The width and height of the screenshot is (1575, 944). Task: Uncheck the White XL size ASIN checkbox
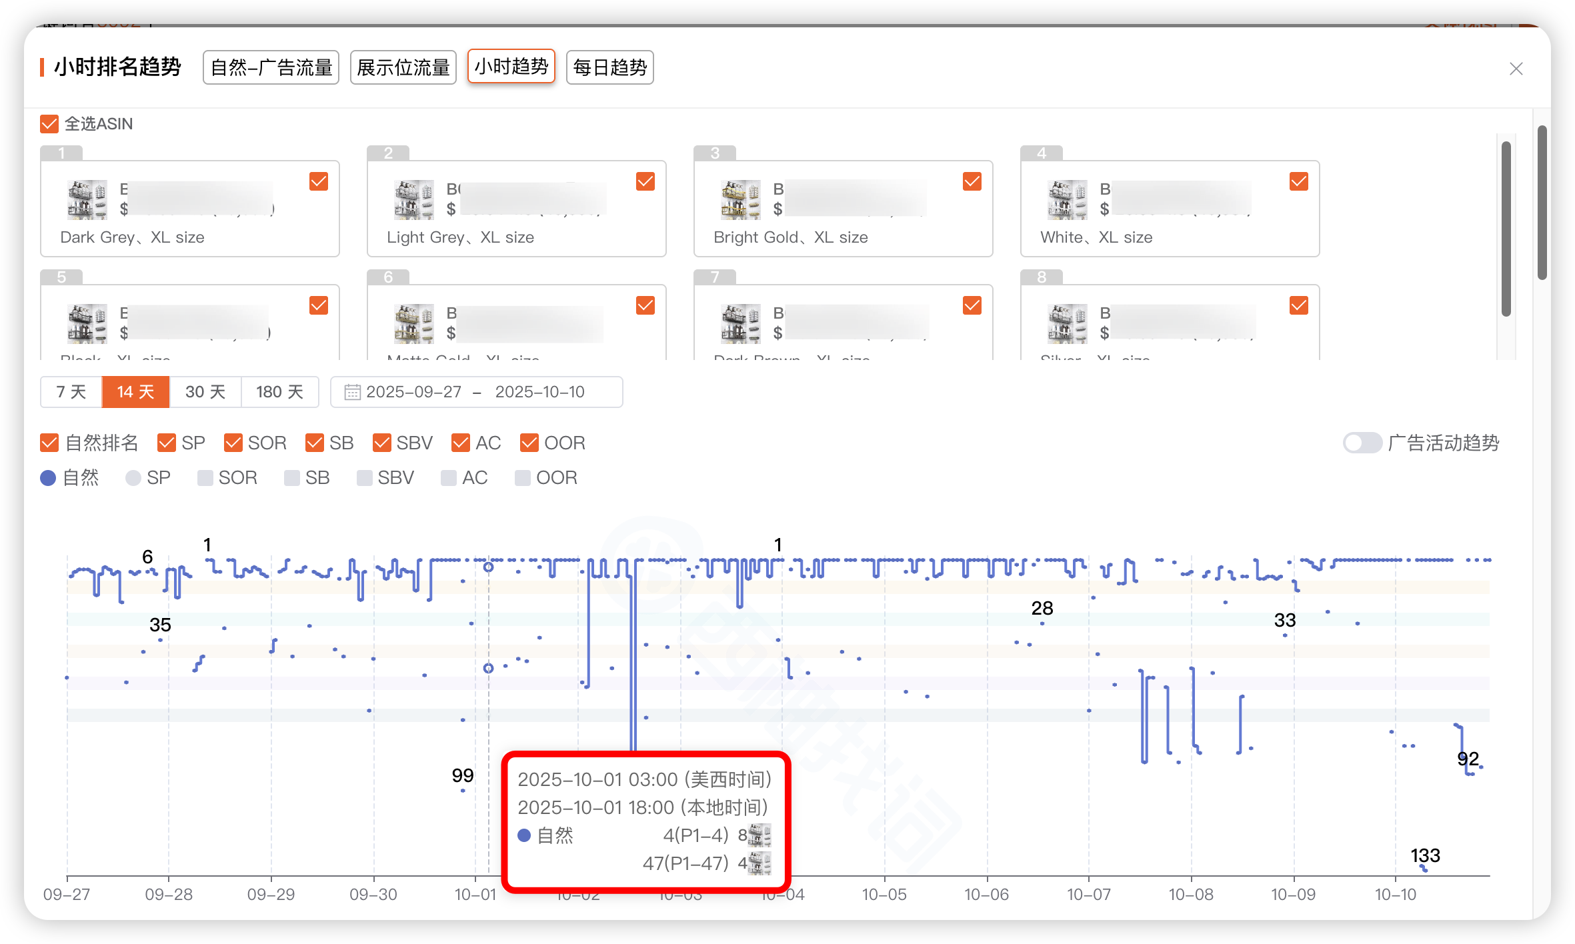(1298, 181)
